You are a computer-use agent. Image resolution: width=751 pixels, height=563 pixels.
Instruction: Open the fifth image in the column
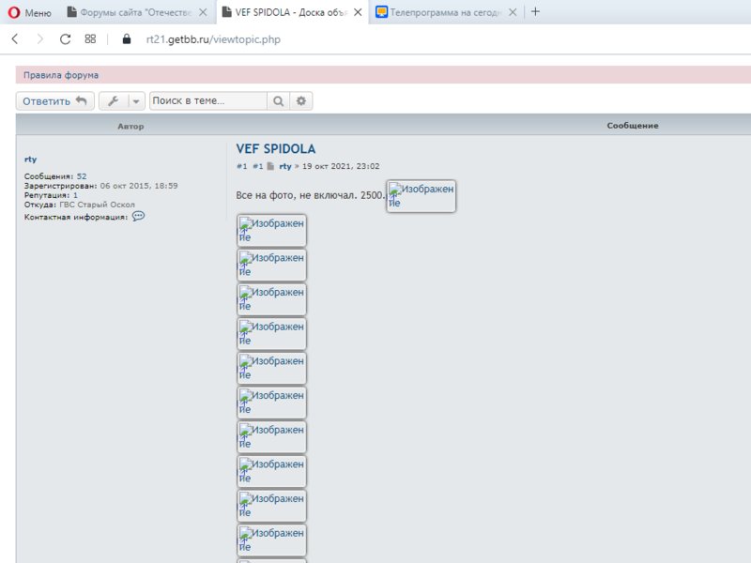tap(271, 368)
